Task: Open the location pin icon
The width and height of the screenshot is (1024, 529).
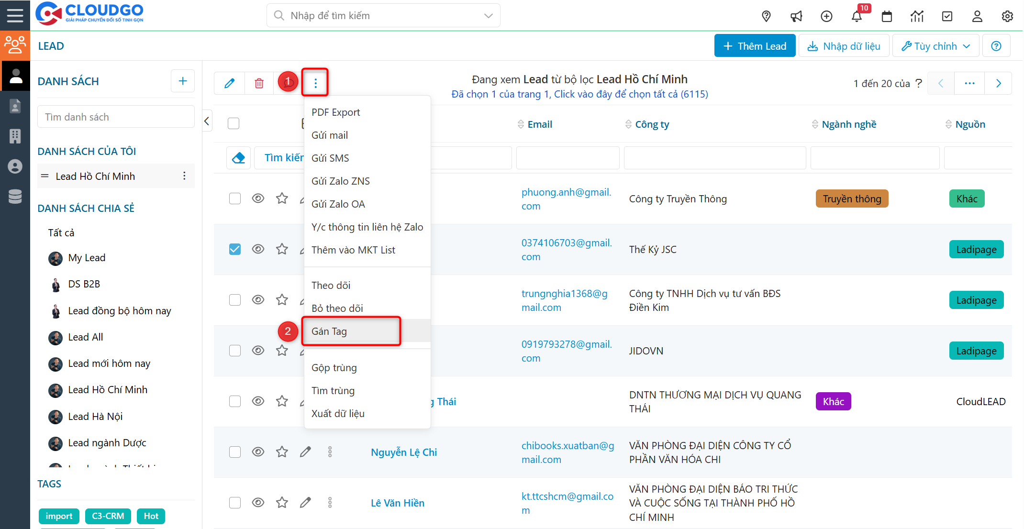Action: point(766,16)
